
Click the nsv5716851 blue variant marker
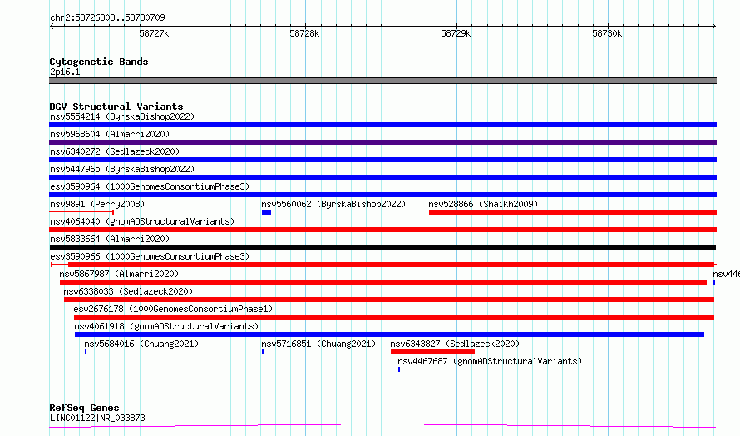tap(263, 352)
